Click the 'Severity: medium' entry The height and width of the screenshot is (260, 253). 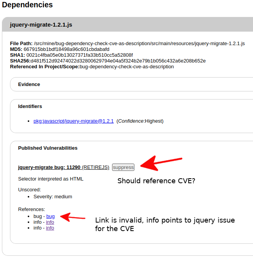[53, 197]
